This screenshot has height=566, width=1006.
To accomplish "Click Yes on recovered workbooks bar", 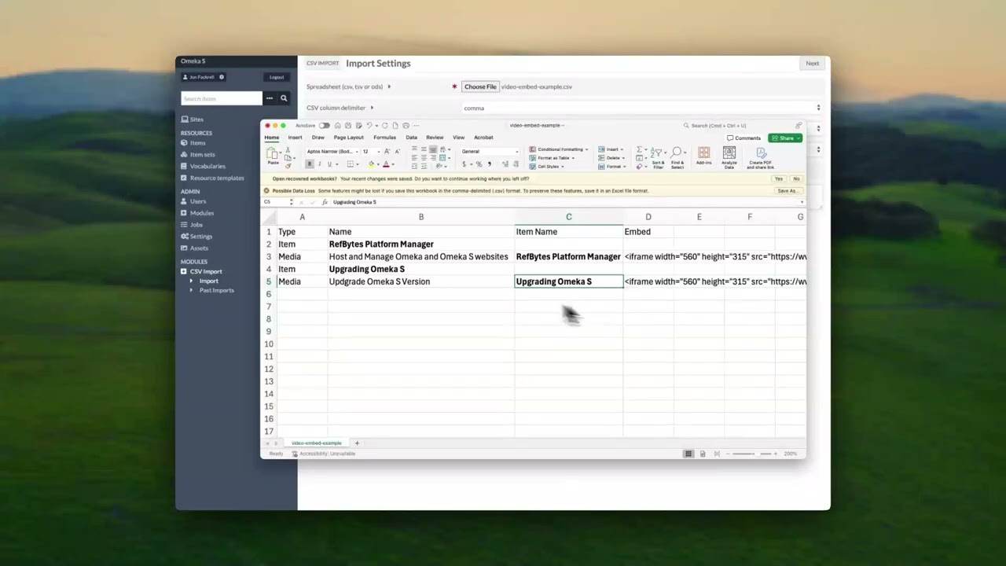I will pos(779,178).
